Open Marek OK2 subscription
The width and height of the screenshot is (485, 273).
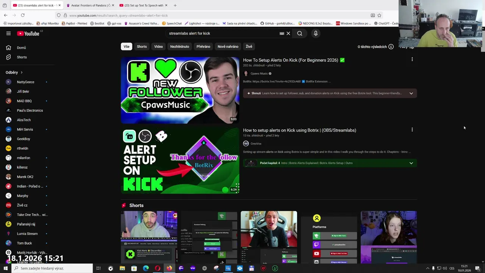coord(25,177)
